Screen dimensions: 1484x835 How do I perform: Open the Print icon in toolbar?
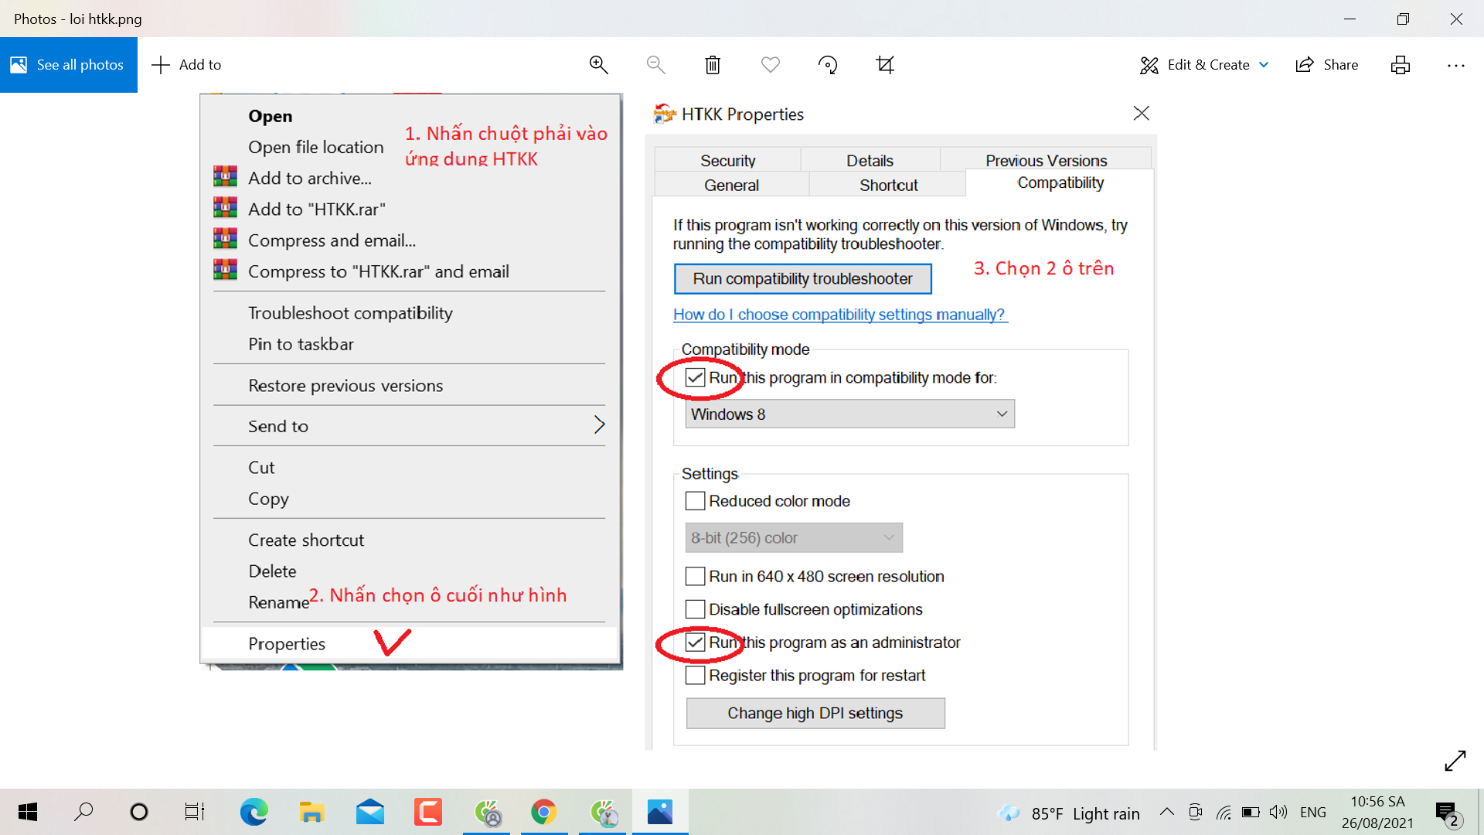tap(1400, 65)
